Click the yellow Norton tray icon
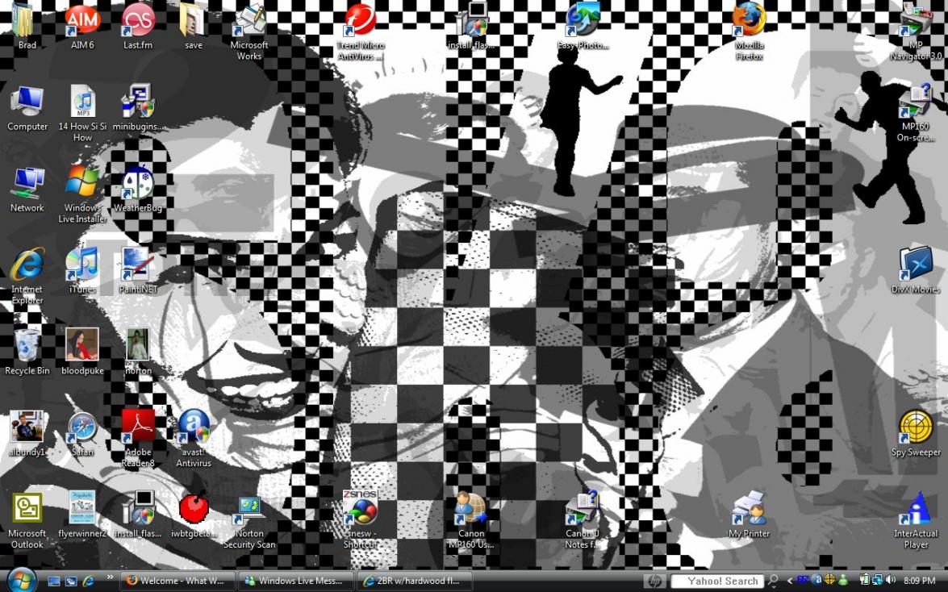948x592 pixels. pyautogui.click(x=830, y=581)
